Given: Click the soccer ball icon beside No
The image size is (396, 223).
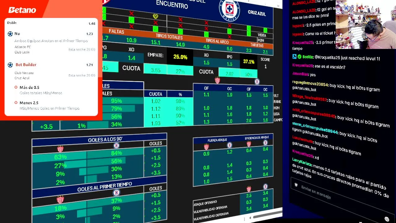Looking at the screenshot, I should coord(10,34).
